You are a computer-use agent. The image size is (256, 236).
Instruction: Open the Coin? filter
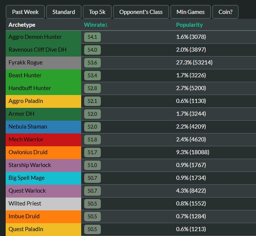click(225, 12)
